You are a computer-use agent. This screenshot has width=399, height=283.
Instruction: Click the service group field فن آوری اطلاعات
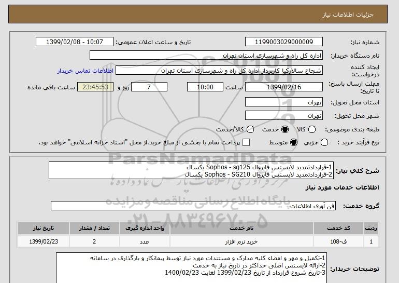[x=193, y=206]
